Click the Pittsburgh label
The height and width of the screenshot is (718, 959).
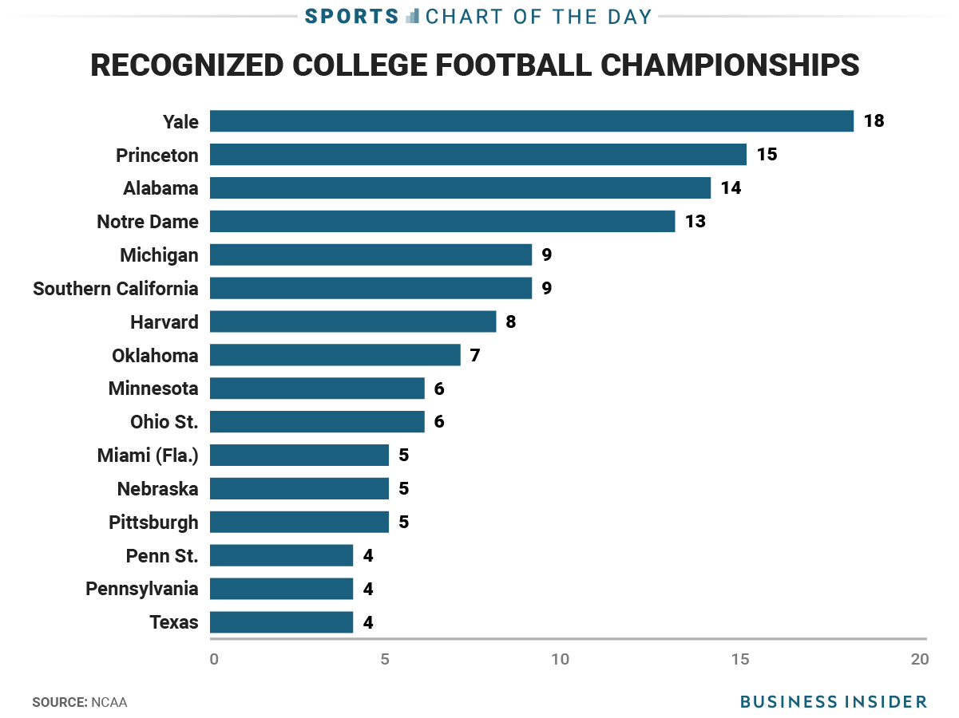[x=153, y=523]
